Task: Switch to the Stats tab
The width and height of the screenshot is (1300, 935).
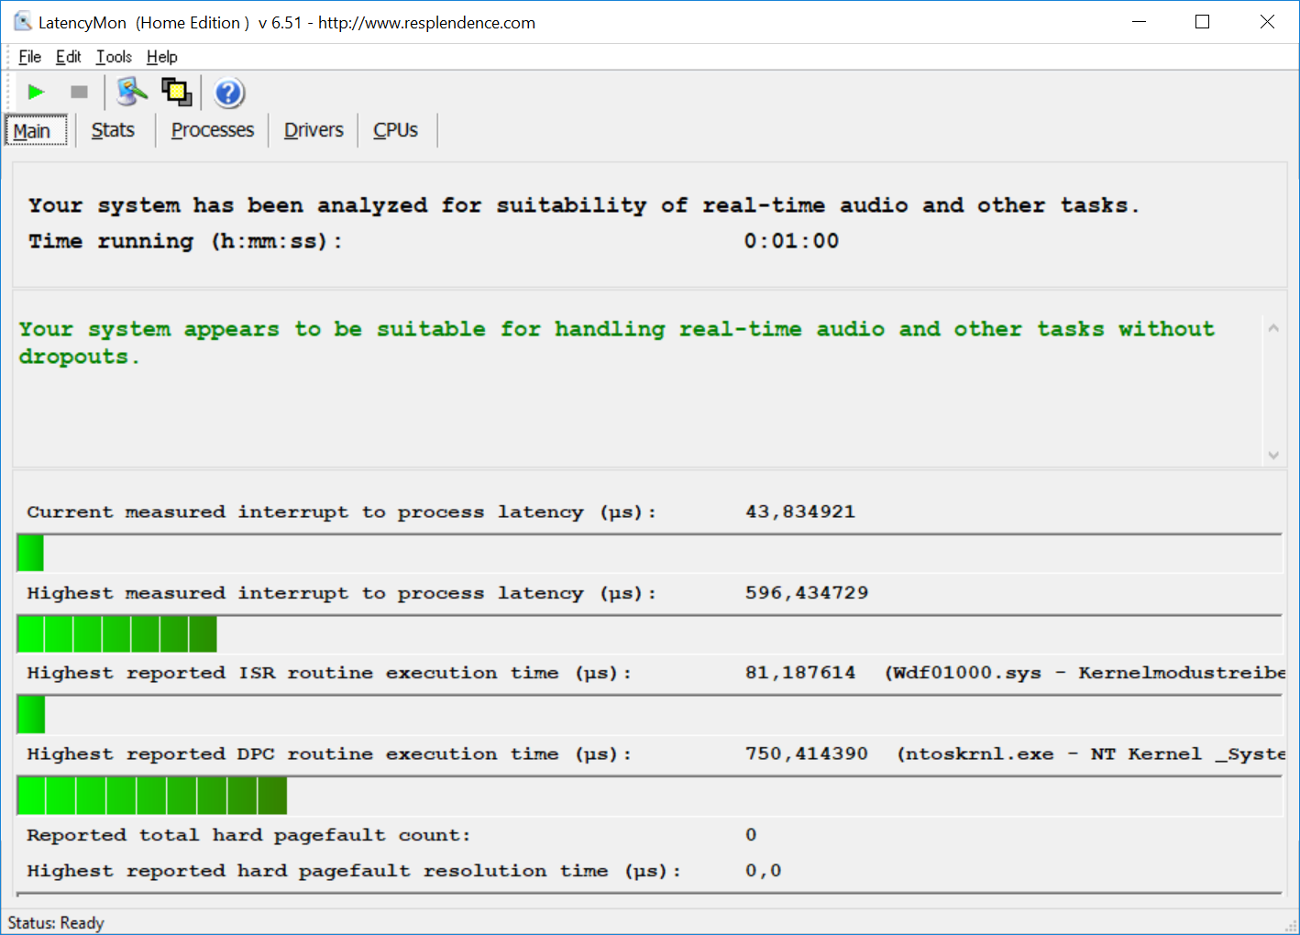Action: coord(113,130)
